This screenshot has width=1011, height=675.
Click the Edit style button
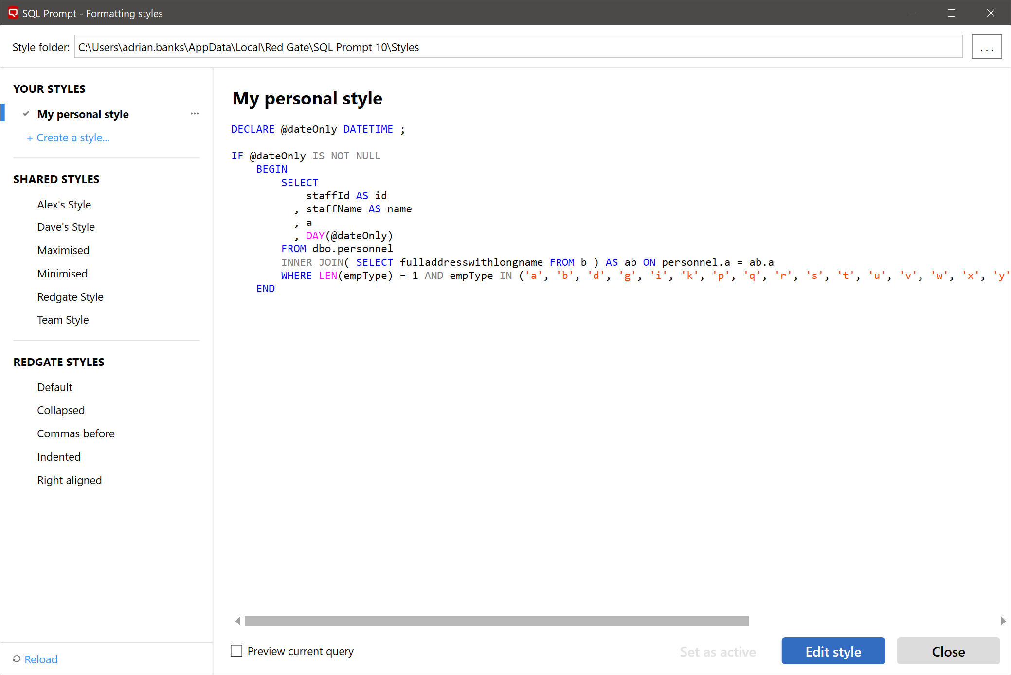tap(833, 651)
